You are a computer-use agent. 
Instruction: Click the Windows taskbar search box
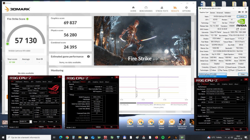[29, 137]
